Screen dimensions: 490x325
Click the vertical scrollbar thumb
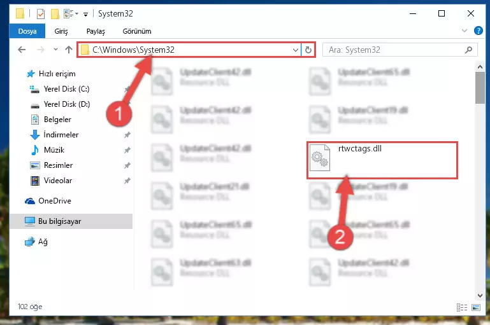coord(480,88)
